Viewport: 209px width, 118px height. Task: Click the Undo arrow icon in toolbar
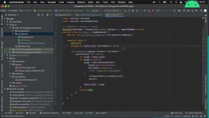point(174,10)
